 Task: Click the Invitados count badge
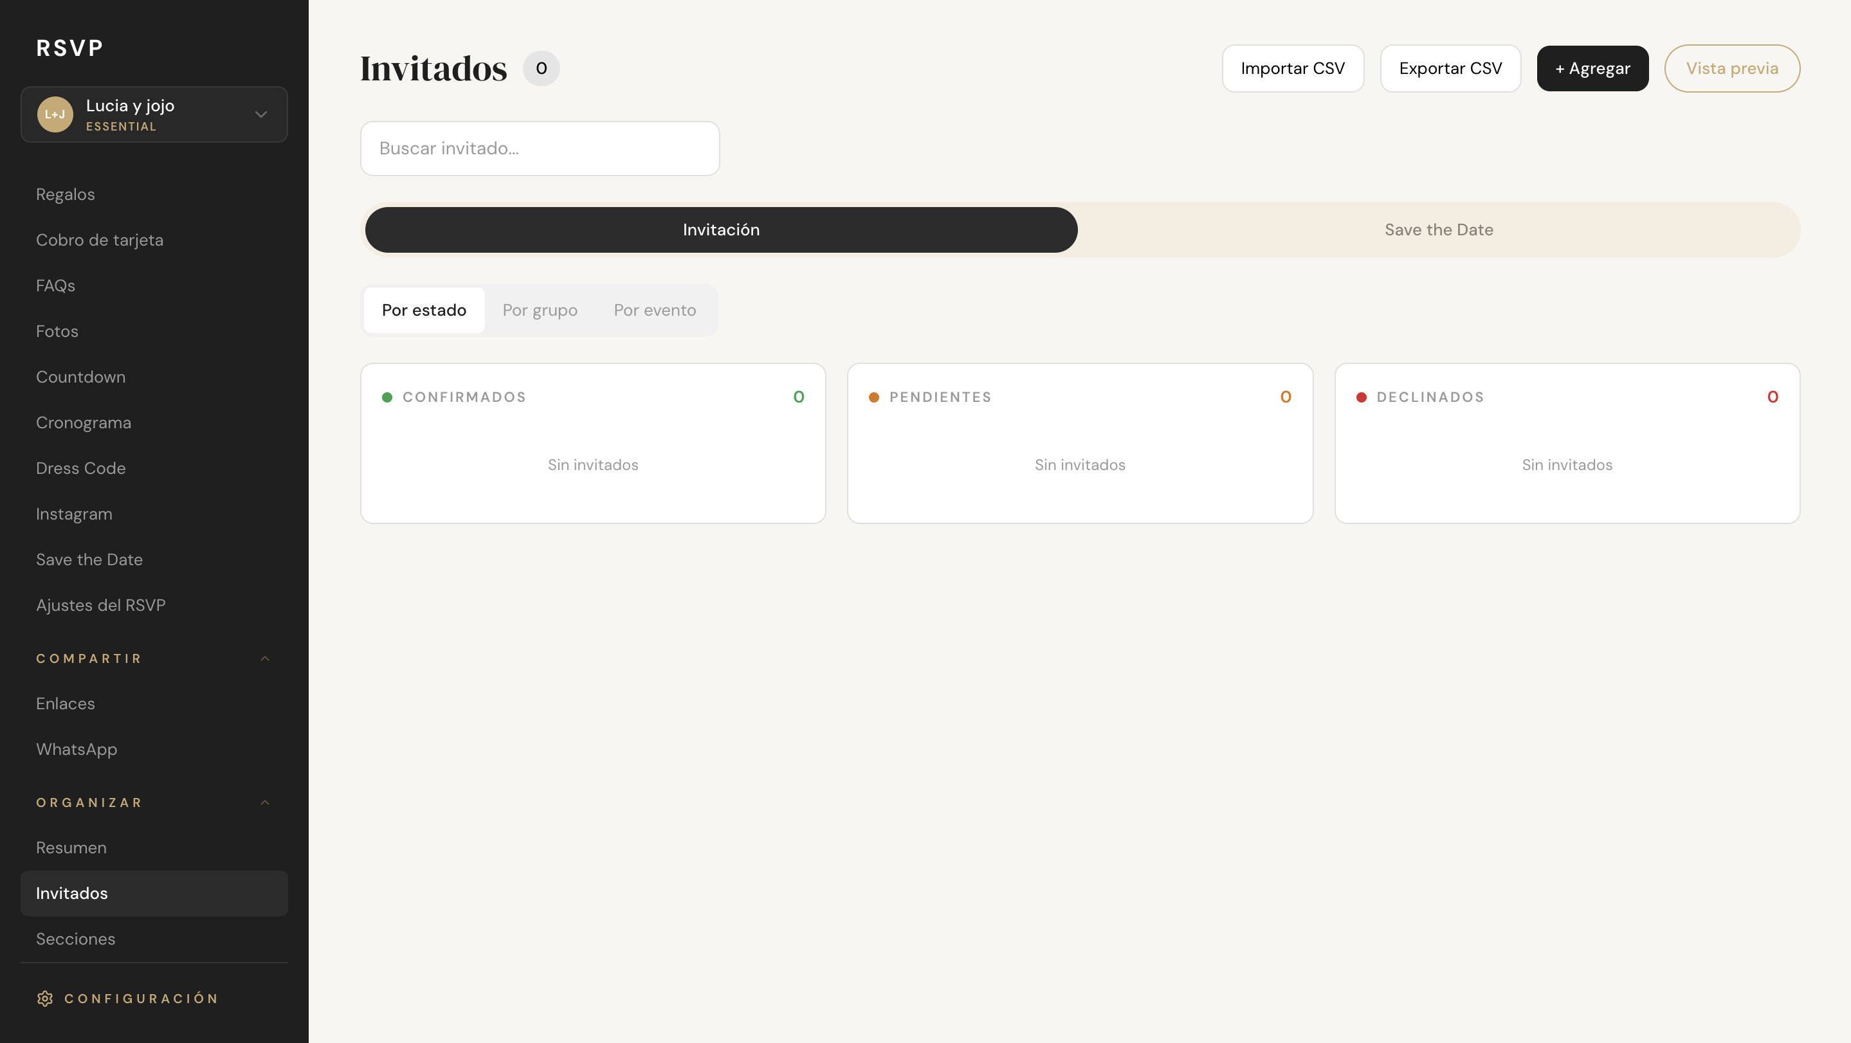[x=541, y=68]
